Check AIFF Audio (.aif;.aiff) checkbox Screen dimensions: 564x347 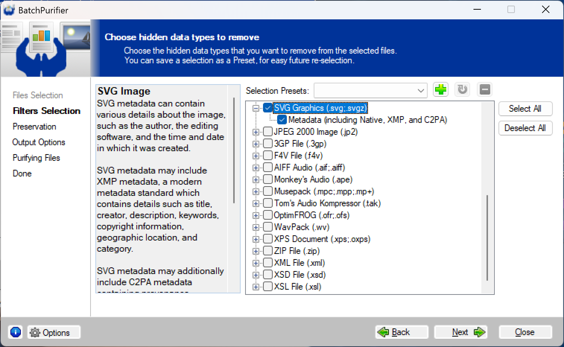coord(267,168)
